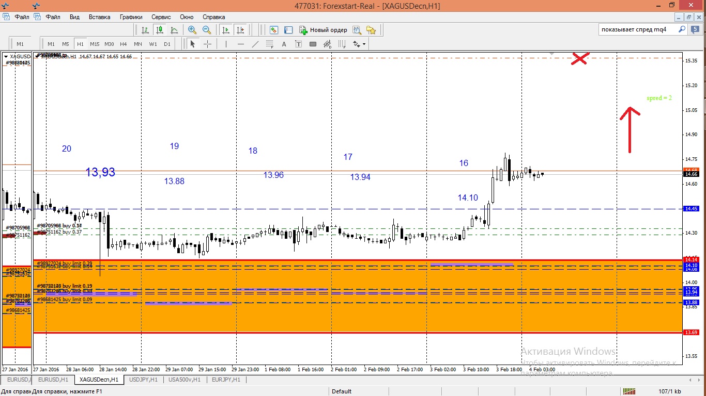Switch timeframe to H4

(123, 44)
